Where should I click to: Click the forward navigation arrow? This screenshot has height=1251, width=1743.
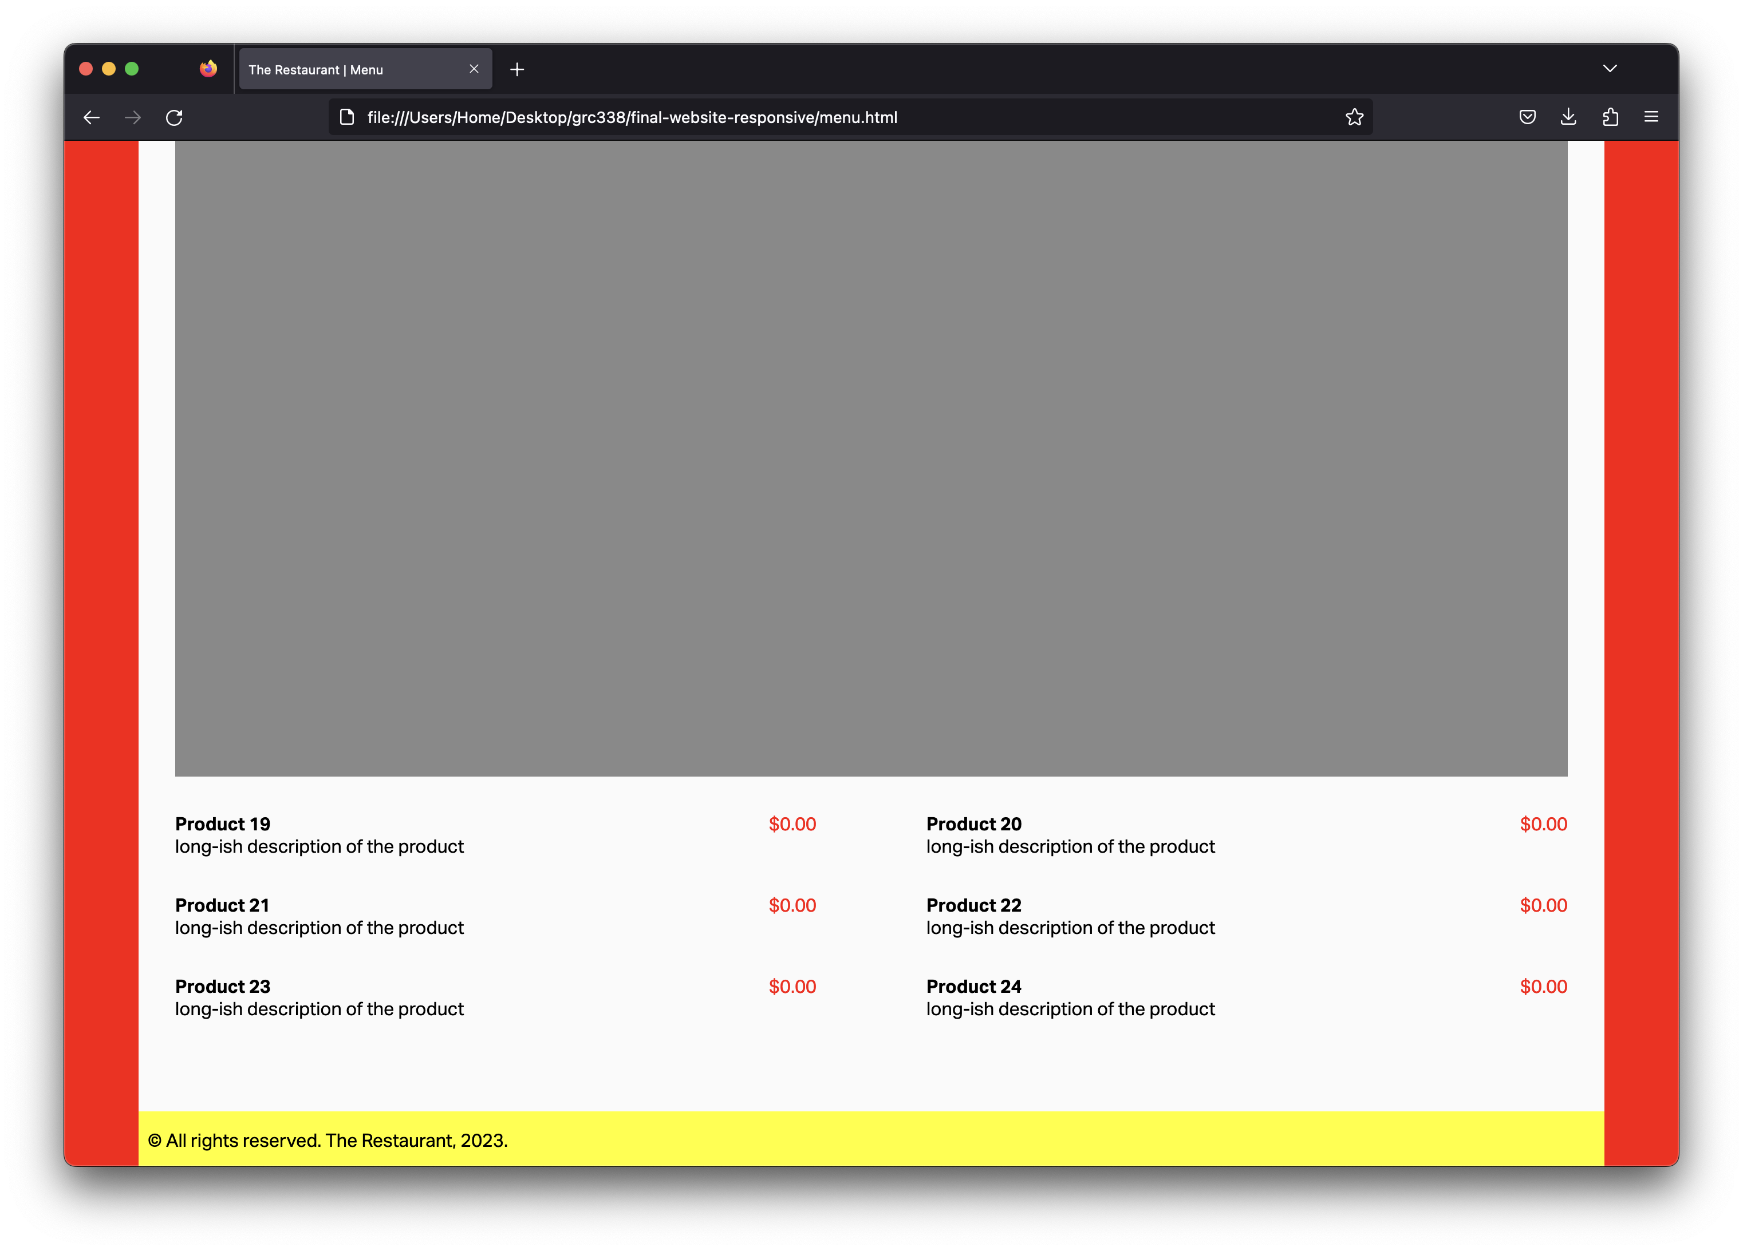[x=133, y=117]
